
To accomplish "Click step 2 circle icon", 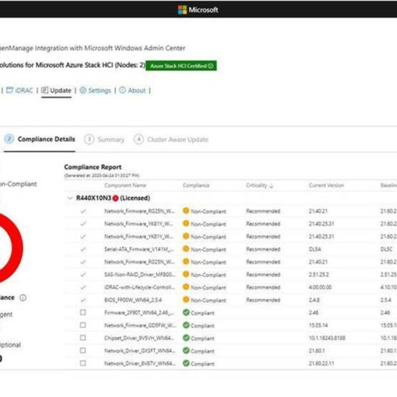I will [x=10, y=139].
